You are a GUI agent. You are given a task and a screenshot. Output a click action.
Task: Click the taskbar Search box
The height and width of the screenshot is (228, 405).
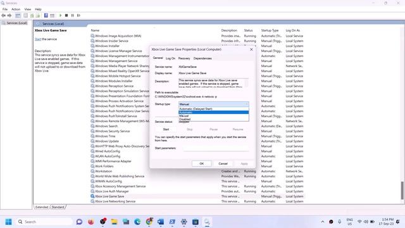point(44,222)
